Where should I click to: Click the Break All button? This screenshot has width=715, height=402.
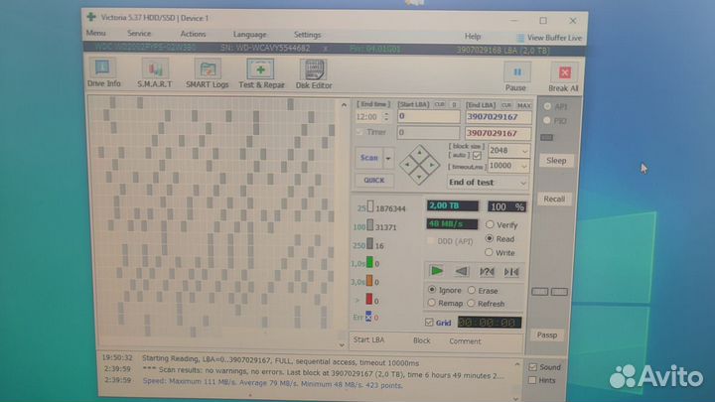pos(564,77)
